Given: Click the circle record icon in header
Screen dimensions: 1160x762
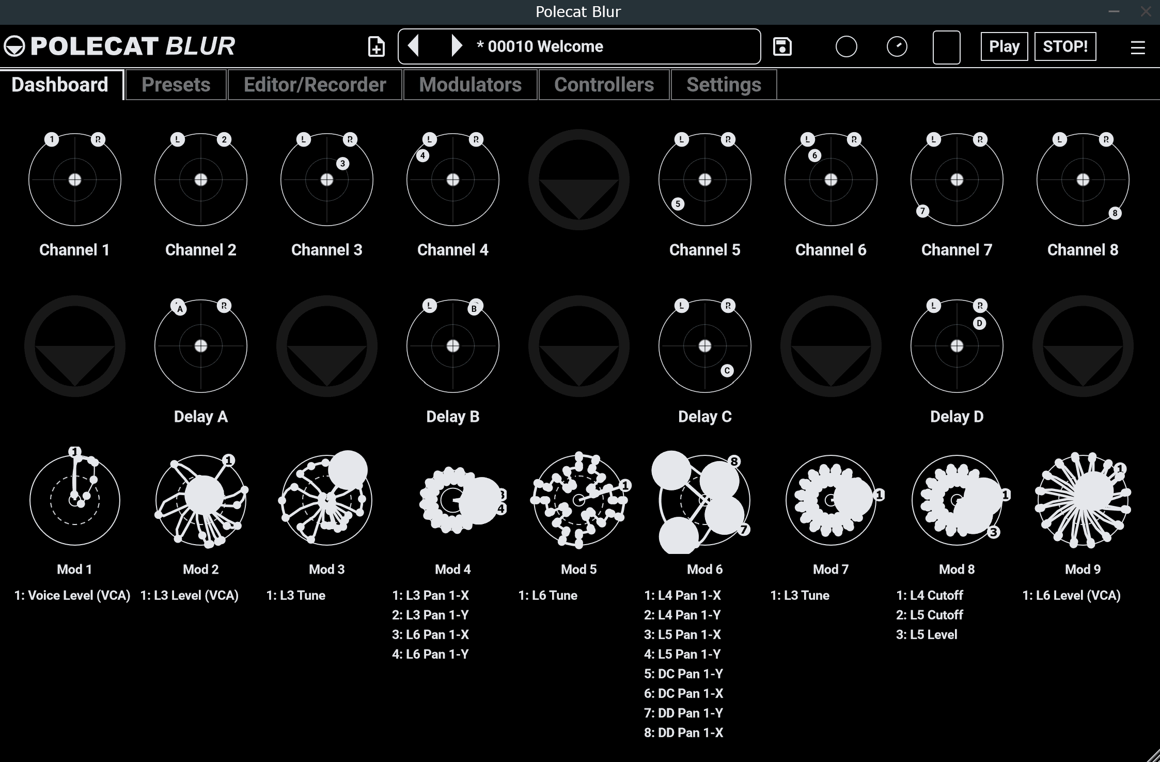Looking at the screenshot, I should tap(846, 46).
